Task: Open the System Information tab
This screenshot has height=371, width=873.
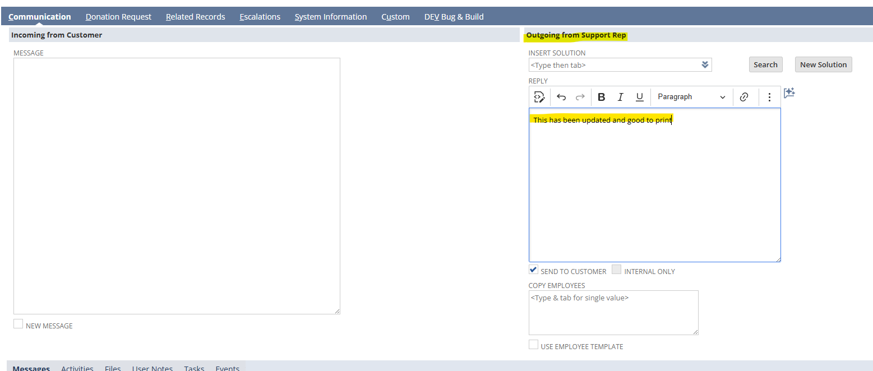Action: point(331,17)
